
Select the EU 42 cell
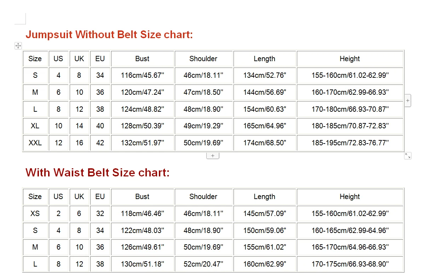point(100,143)
